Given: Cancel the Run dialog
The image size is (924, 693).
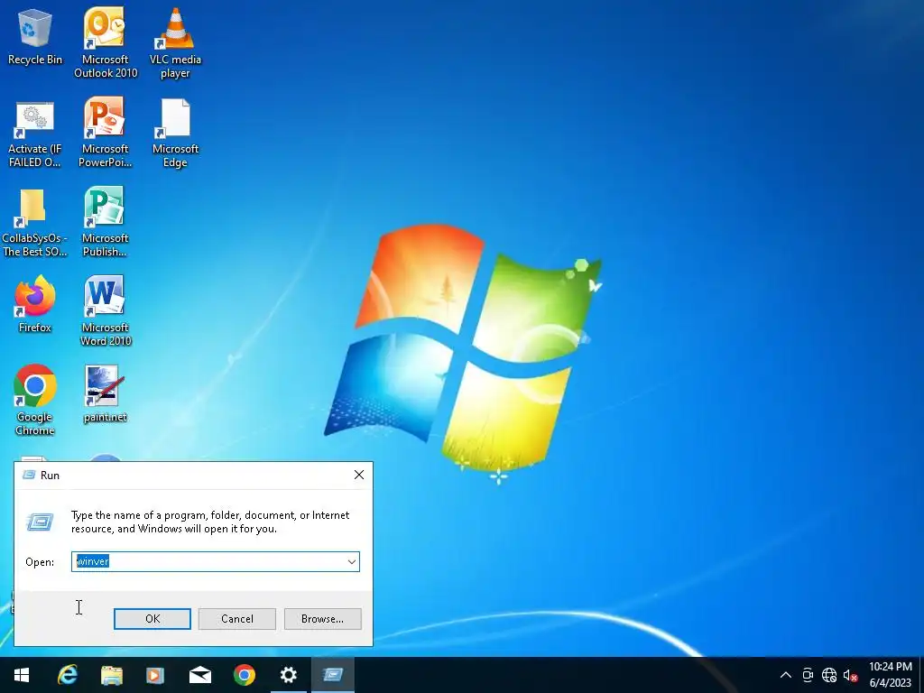Looking at the screenshot, I should pos(237,619).
